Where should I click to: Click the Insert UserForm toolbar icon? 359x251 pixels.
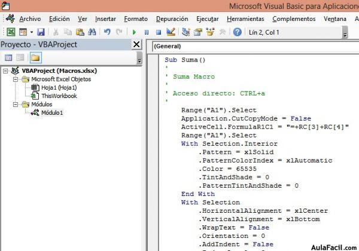pos(23,32)
